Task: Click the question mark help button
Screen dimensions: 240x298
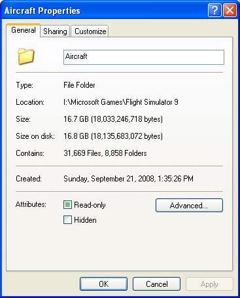Action: click(214, 10)
